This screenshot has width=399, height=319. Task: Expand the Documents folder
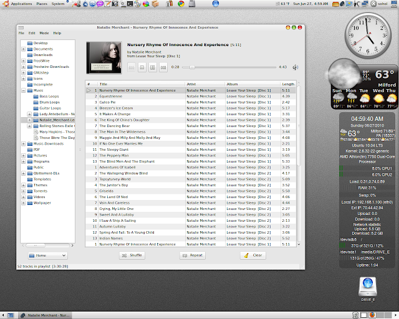(24, 49)
